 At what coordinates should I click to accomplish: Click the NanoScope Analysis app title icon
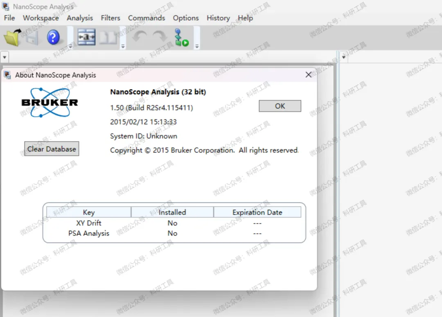[5, 6]
